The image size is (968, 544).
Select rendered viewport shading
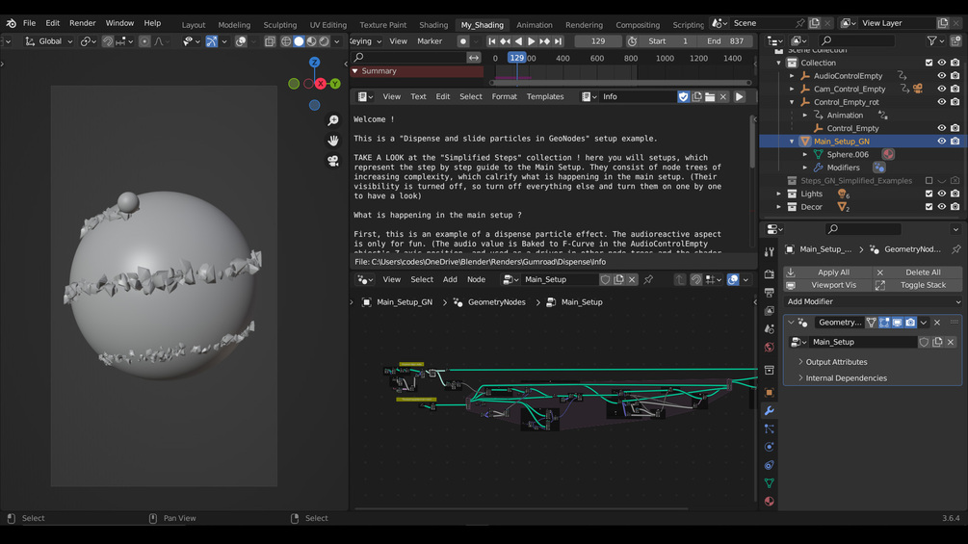pyautogui.click(x=324, y=41)
